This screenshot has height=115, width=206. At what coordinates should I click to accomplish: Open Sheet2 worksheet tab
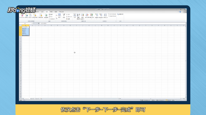pyautogui.click(x=32, y=99)
